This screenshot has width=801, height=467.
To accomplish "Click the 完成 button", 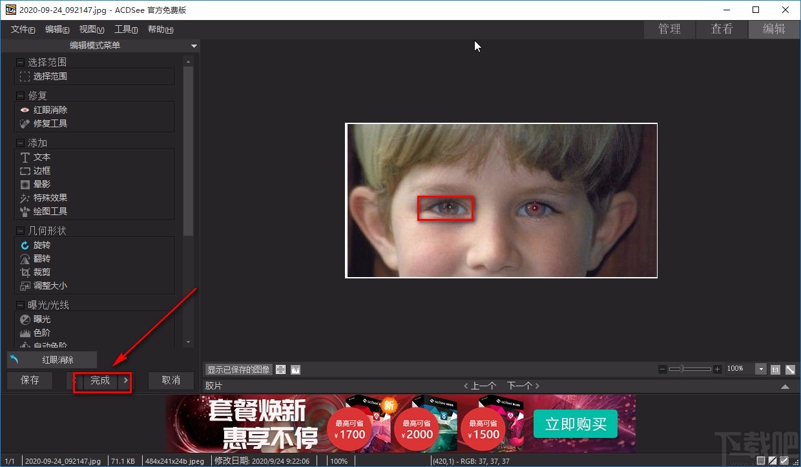I will click(x=101, y=380).
